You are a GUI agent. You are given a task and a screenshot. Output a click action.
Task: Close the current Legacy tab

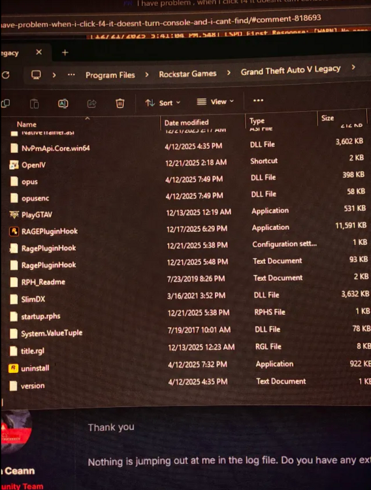tap(39, 52)
